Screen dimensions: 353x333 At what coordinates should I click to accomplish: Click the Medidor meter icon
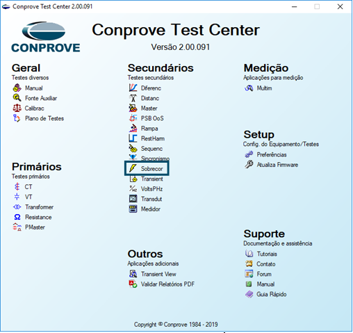133,209
